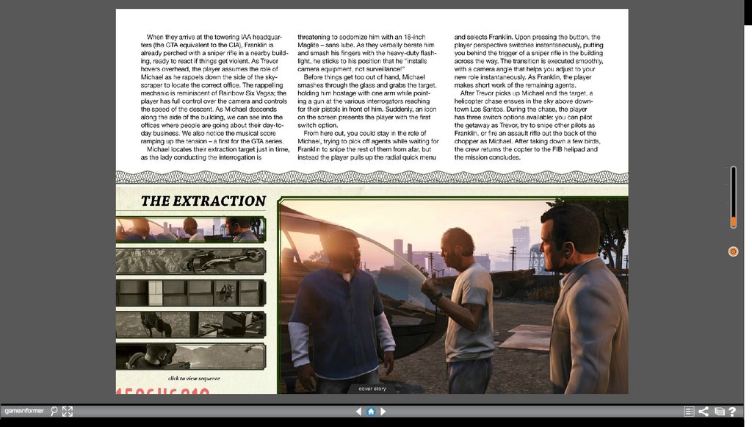Open the pages/library icon beside share
This screenshot has height=427, width=752.
(x=719, y=412)
